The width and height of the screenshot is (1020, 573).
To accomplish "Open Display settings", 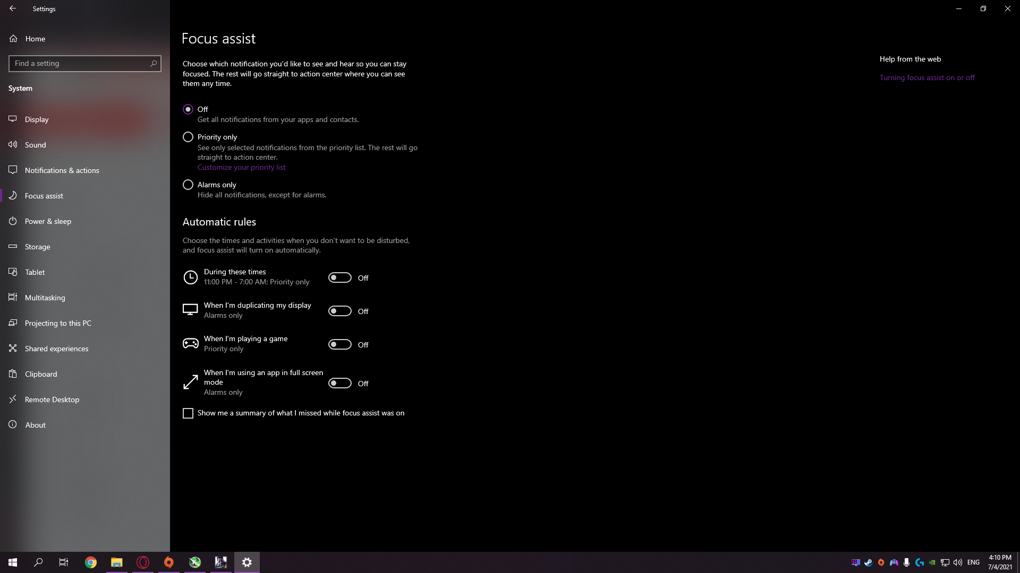I will [x=85, y=119].
